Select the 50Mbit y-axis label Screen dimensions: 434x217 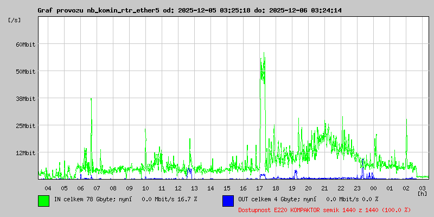(x=25, y=72)
